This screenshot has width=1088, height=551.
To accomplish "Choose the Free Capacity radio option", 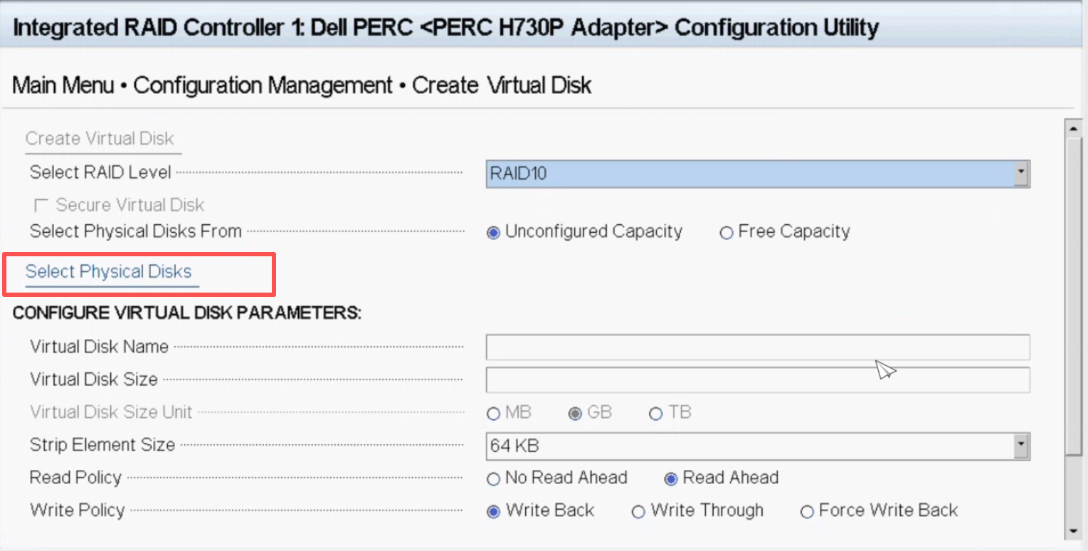I will tap(726, 233).
